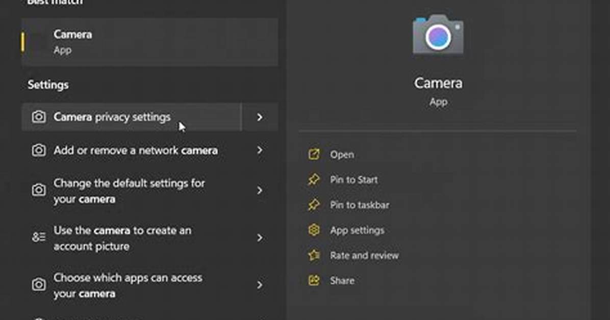The width and height of the screenshot is (610, 320).
Task: Click the Settings section heading
Action: [48, 85]
